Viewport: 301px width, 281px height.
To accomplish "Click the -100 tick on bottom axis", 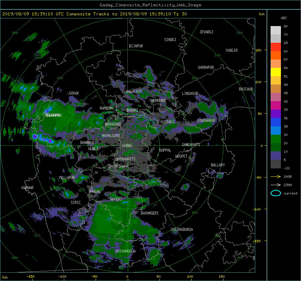I will pos(62,277).
